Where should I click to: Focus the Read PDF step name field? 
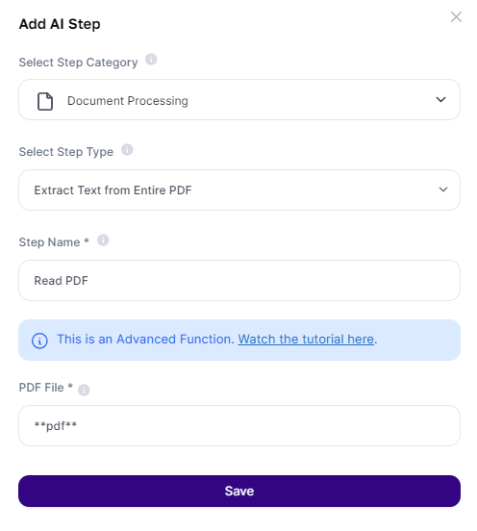(239, 280)
